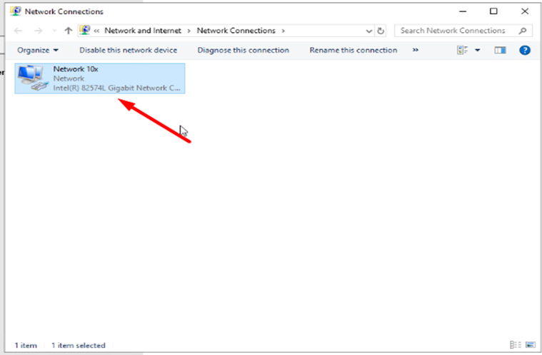The image size is (542, 355).
Task: Click Diagnose this connection
Action: pos(243,50)
